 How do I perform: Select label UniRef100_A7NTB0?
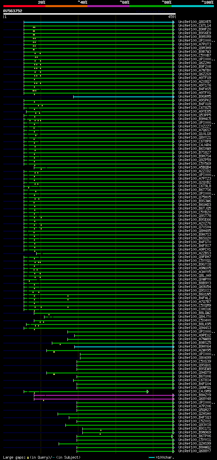pyautogui.click(x=195, y=70)
